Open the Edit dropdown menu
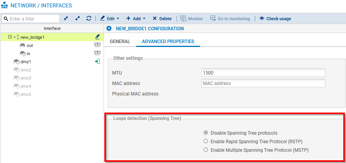The image size is (346, 163). [x=110, y=18]
